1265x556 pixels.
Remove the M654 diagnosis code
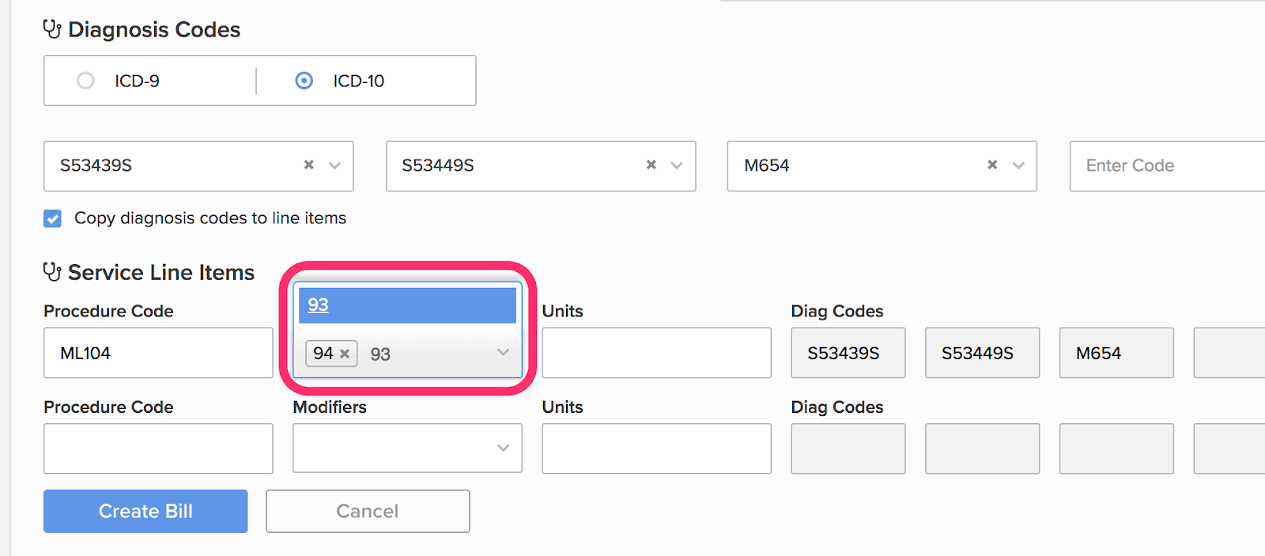(x=992, y=165)
